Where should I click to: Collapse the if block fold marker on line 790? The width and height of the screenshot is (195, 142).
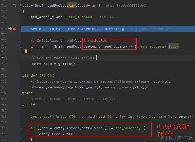pos(21,128)
